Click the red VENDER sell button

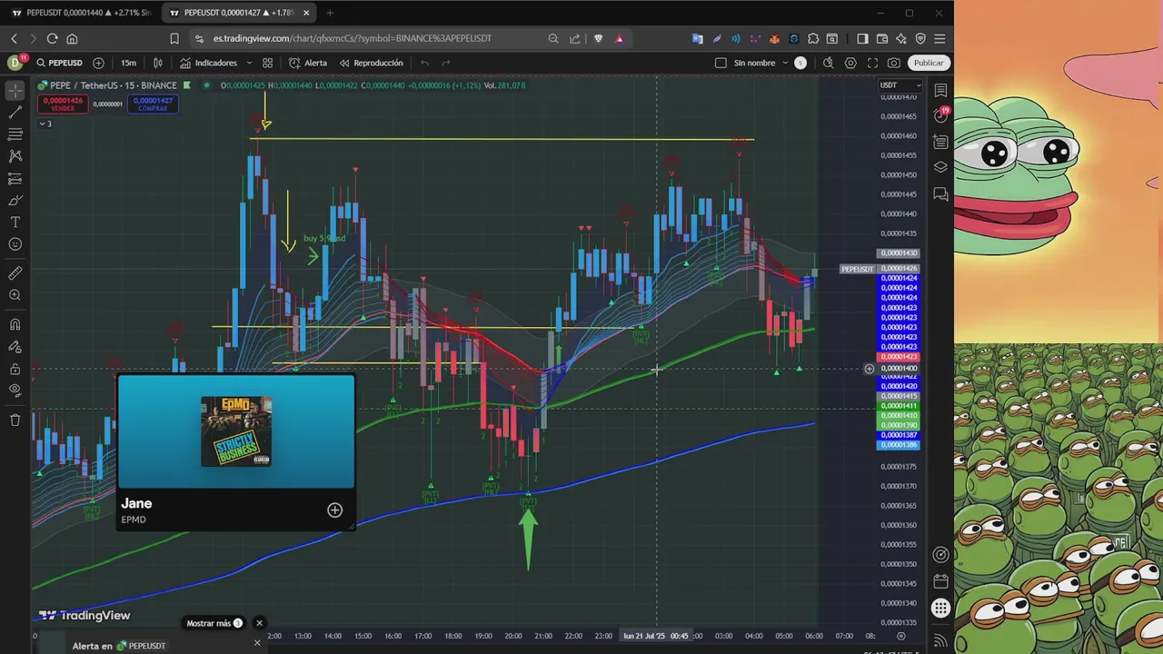(x=63, y=104)
